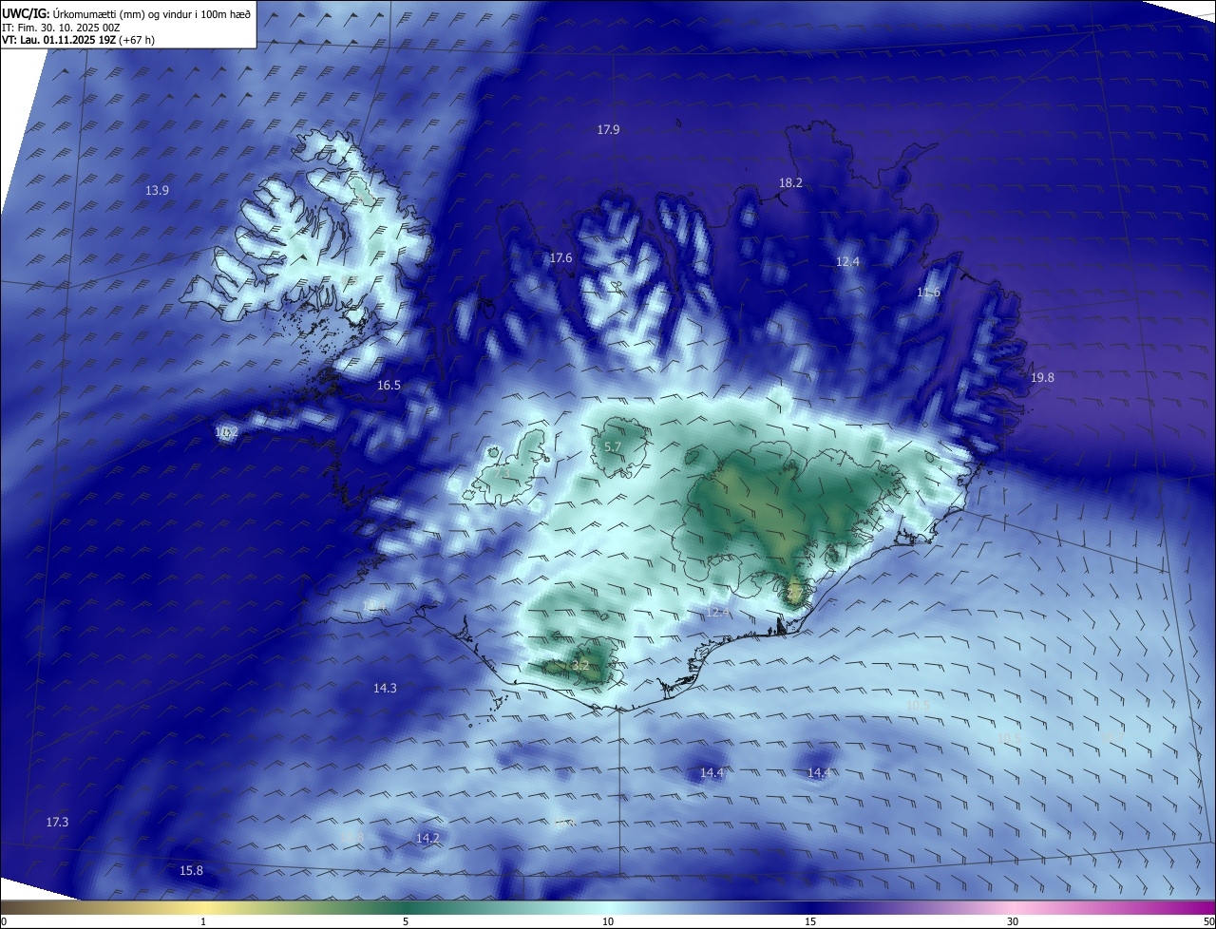Click the colorbar tick label 1

203,921
